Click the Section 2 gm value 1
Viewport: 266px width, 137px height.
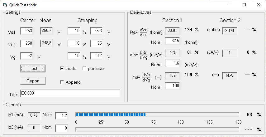(230, 53)
